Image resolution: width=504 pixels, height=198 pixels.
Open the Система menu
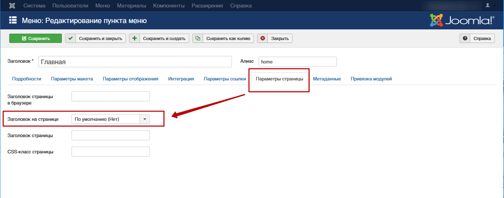point(34,5)
